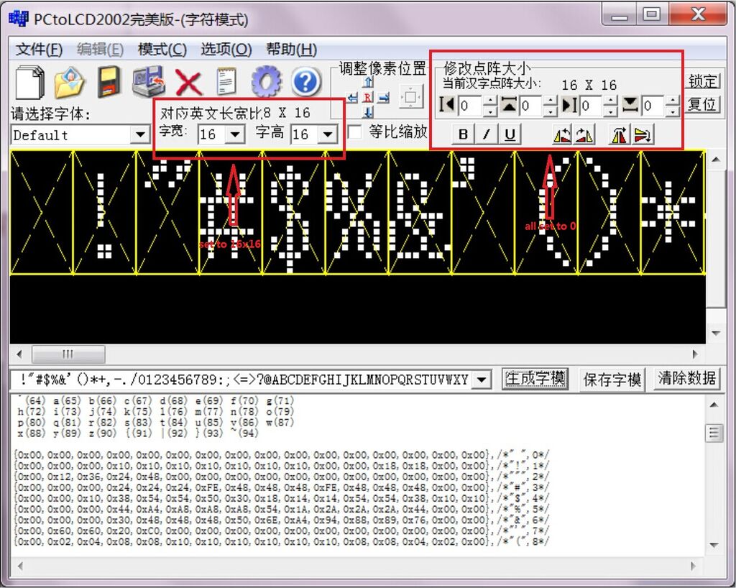The height and width of the screenshot is (588, 736).
Task: Click the red X delete icon
Action: pos(188,83)
